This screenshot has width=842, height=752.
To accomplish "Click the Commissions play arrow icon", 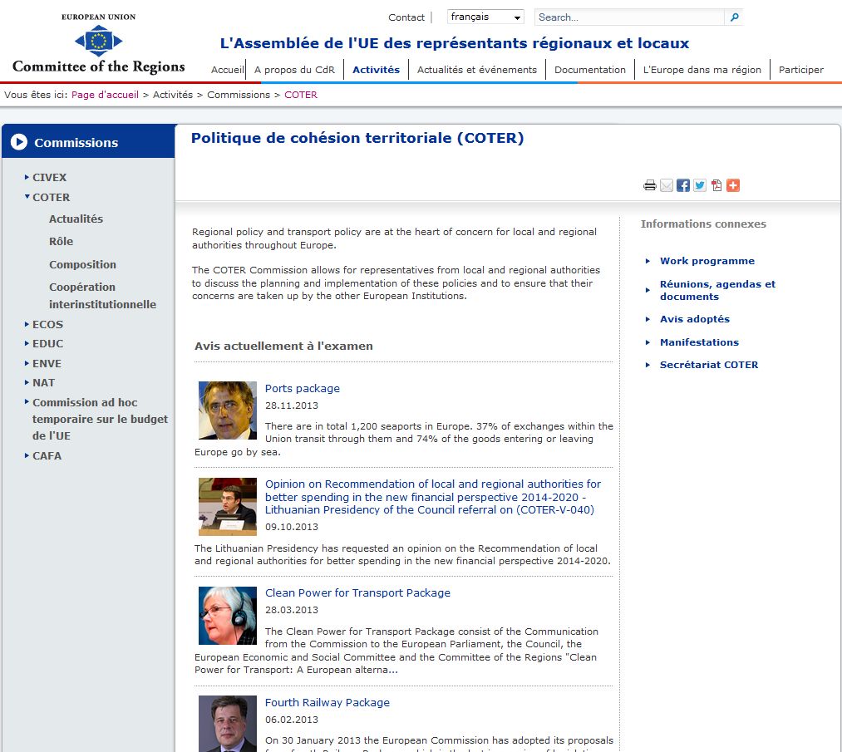I will (x=19, y=142).
